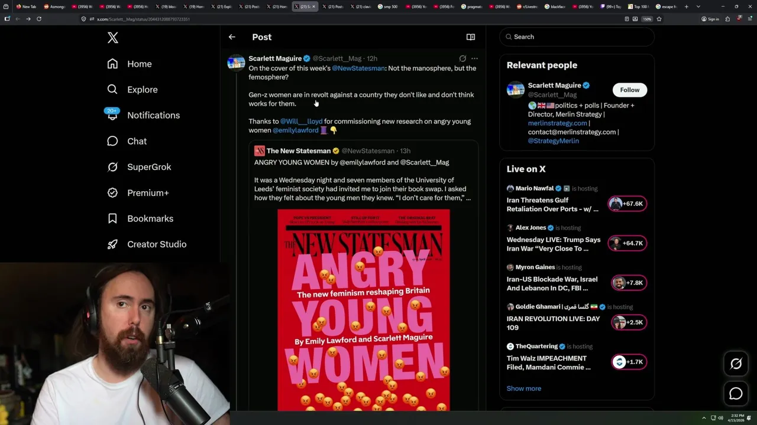Open SuperGrok from the sidebar

click(x=139, y=167)
